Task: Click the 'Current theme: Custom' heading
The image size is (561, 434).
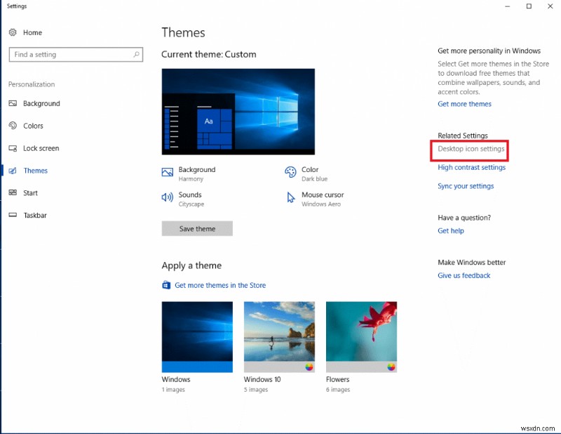Action: click(x=208, y=54)
